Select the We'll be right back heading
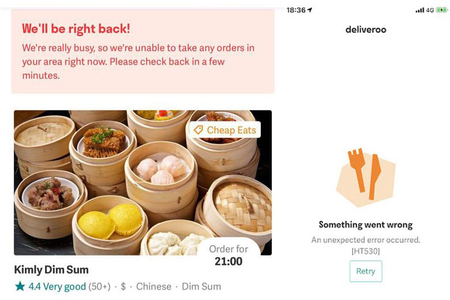 point(76,28)
